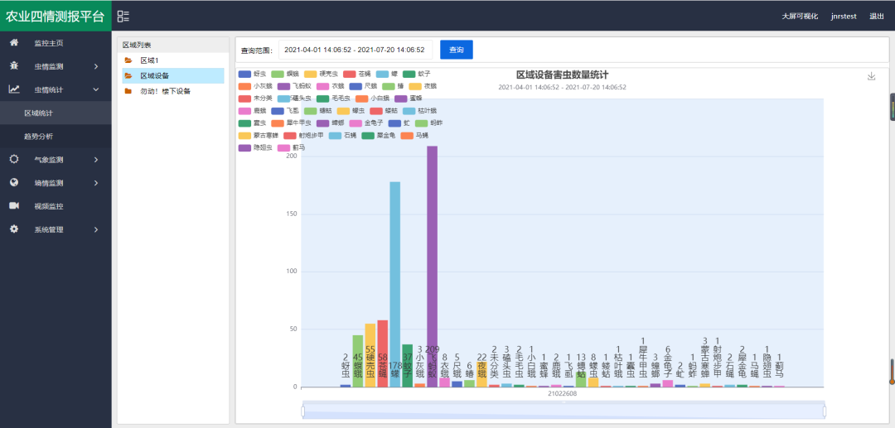Click the left handle of chart zoom slider
This screenshot has width=895, height=428.
(303, 411)
